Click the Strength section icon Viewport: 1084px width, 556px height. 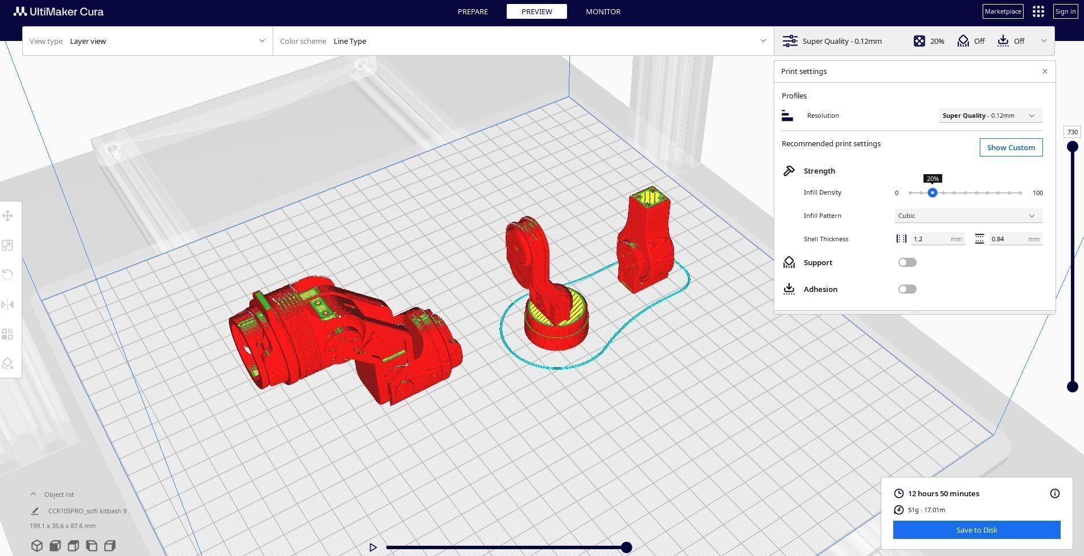coord(789,171)
